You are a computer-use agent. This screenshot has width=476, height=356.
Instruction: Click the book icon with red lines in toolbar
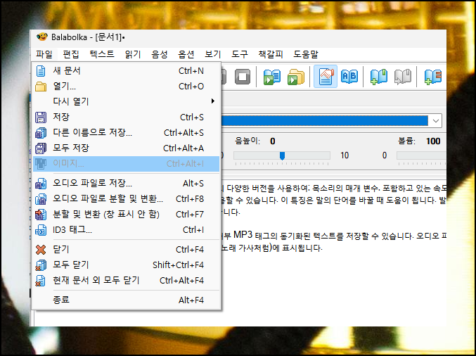[433, 77]
